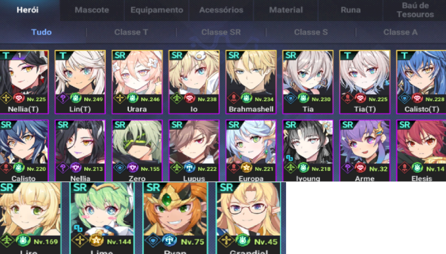Screen dimensions: 446x254
Task: Click Lupus's blue T attribute icon
Action: point(190,168)
